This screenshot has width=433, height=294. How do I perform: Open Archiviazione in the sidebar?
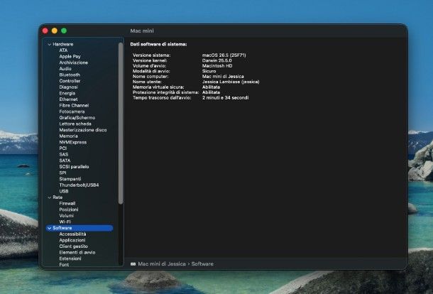(x=73, y=62)
